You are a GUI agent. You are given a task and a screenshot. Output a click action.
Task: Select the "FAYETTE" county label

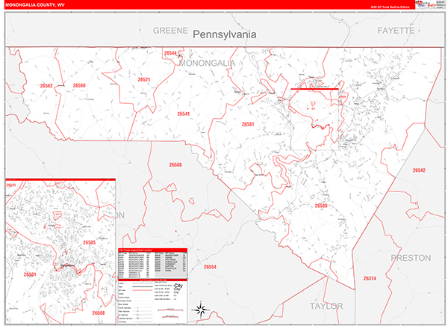pos(396,31)
